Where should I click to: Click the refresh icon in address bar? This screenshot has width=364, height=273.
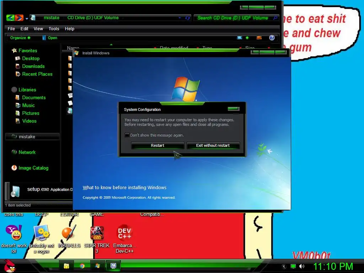pyautogui.click(x=187, y=18)
